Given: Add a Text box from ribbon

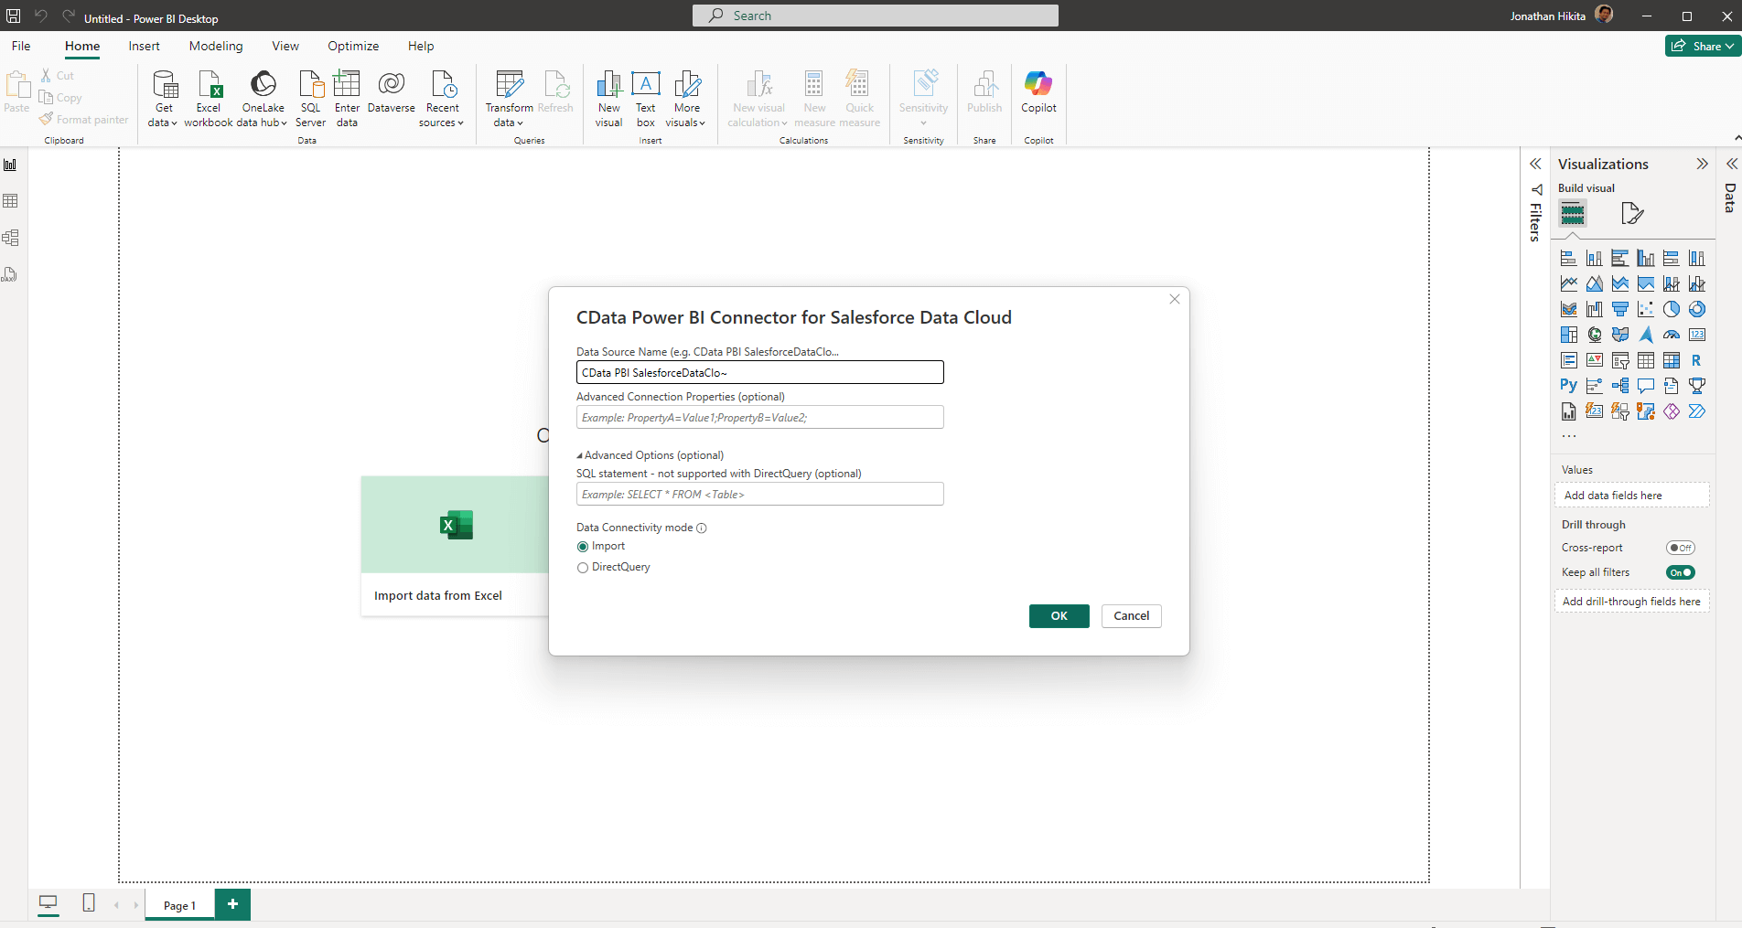Looking at the screenshot, I should (646, 99).
